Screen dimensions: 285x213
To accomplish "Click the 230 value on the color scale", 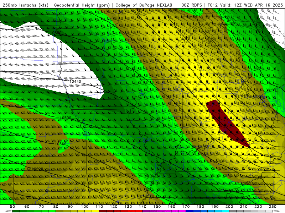I will coord(273,207).
